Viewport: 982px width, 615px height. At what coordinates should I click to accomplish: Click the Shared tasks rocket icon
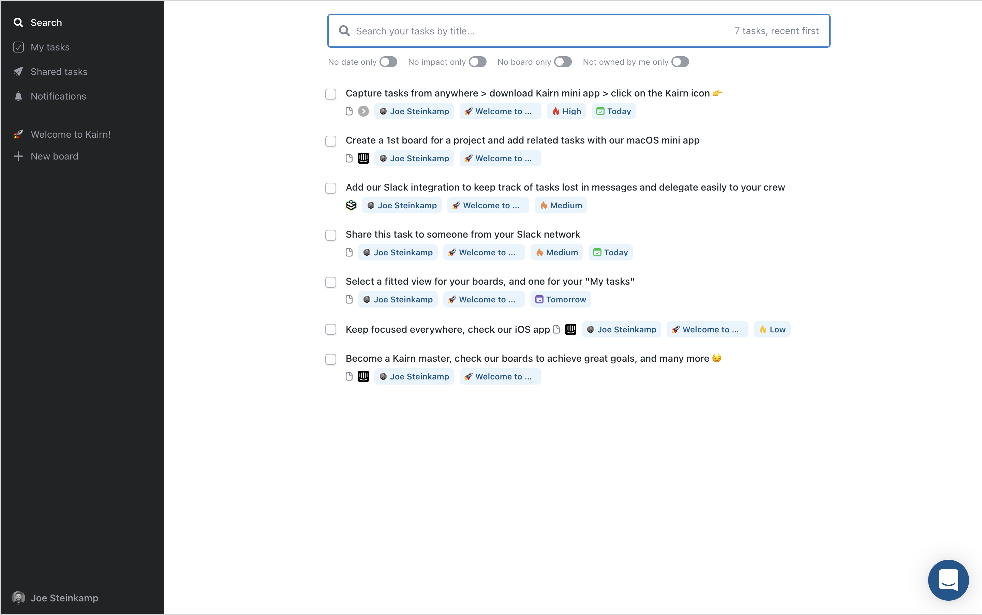(18, 72)
